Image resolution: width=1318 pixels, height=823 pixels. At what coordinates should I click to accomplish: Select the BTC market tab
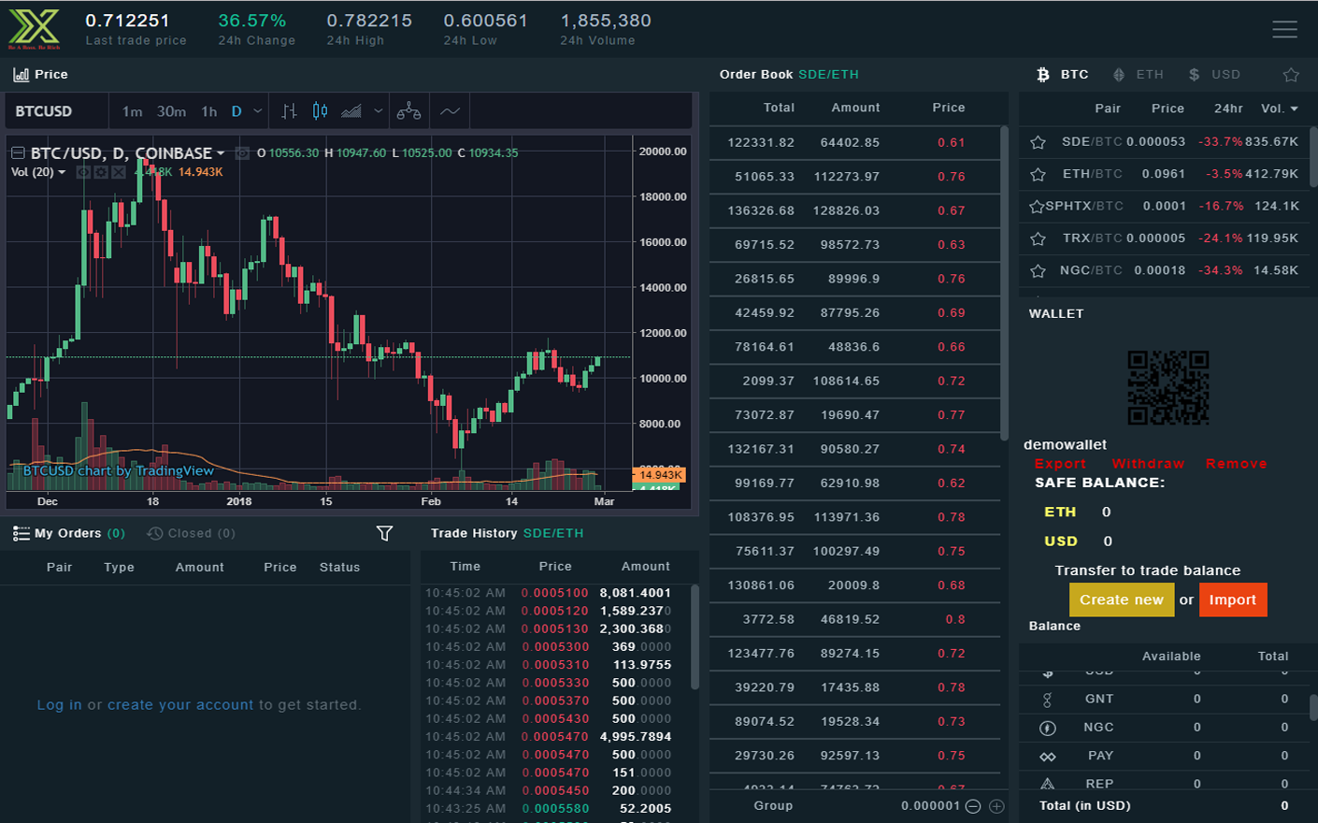[1074, 75]
